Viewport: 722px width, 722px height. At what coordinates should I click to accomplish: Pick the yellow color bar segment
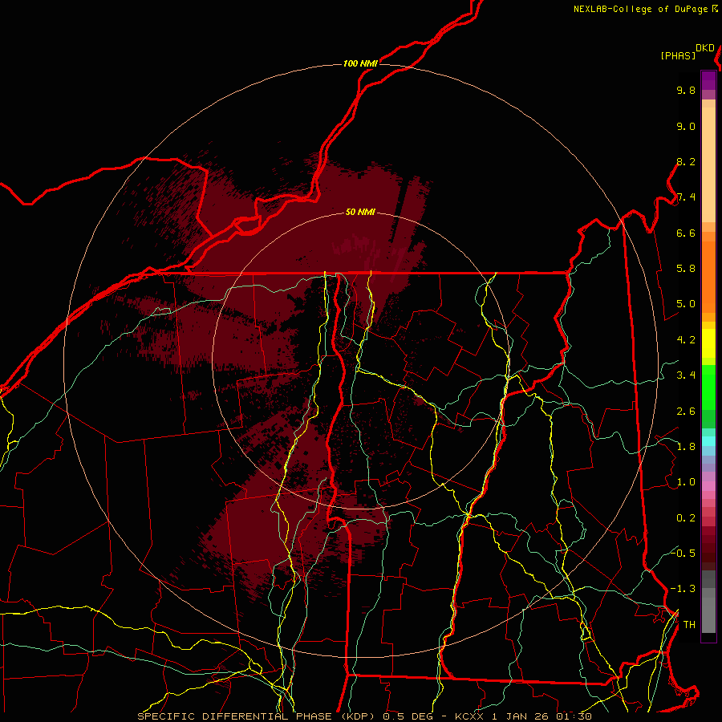(x=708, y=343)
